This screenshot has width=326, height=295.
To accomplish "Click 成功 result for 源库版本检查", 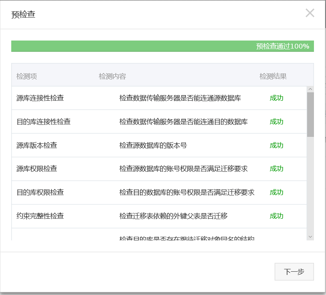I will point(276,145).
